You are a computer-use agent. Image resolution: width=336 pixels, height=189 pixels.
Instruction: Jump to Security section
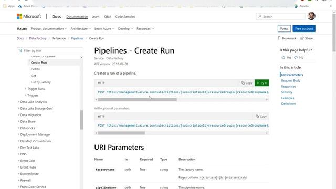point(287,92)
